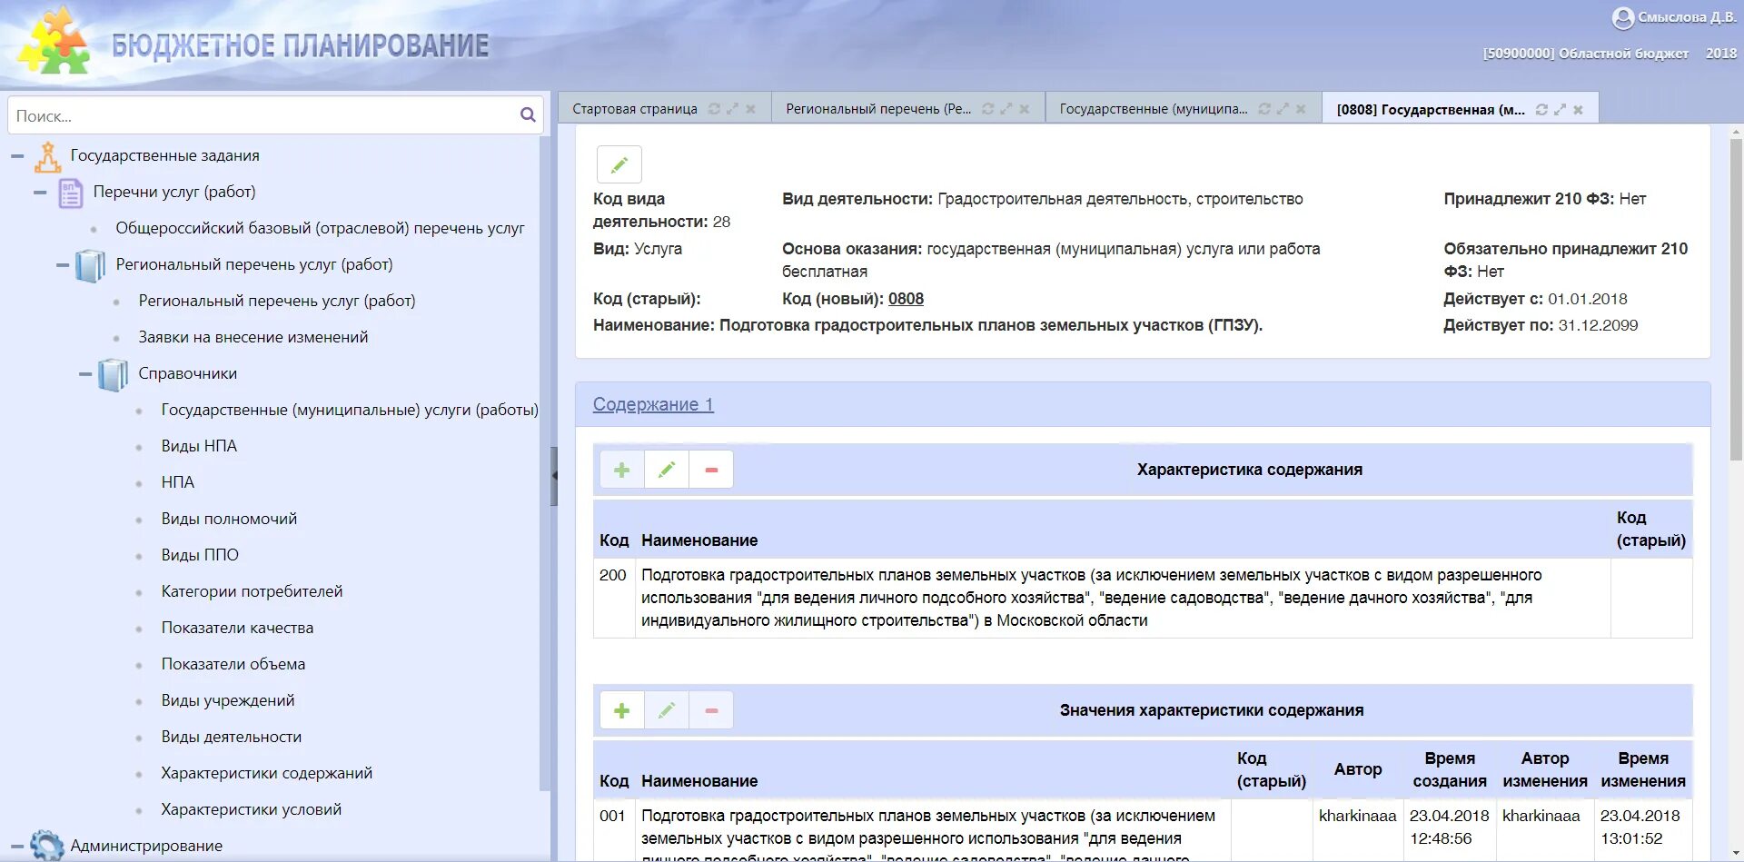This screenshot has height=862, width=1744.
Task: Maximize the Региональный перечень tab
Action: 1006,109
